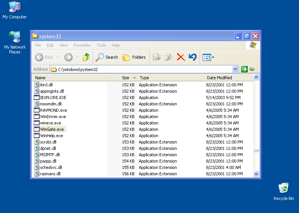Image resolution: width=299 pixels, height=213 pixels.
Task: Open the Views dropdown arrow
Action: [213, 57]
